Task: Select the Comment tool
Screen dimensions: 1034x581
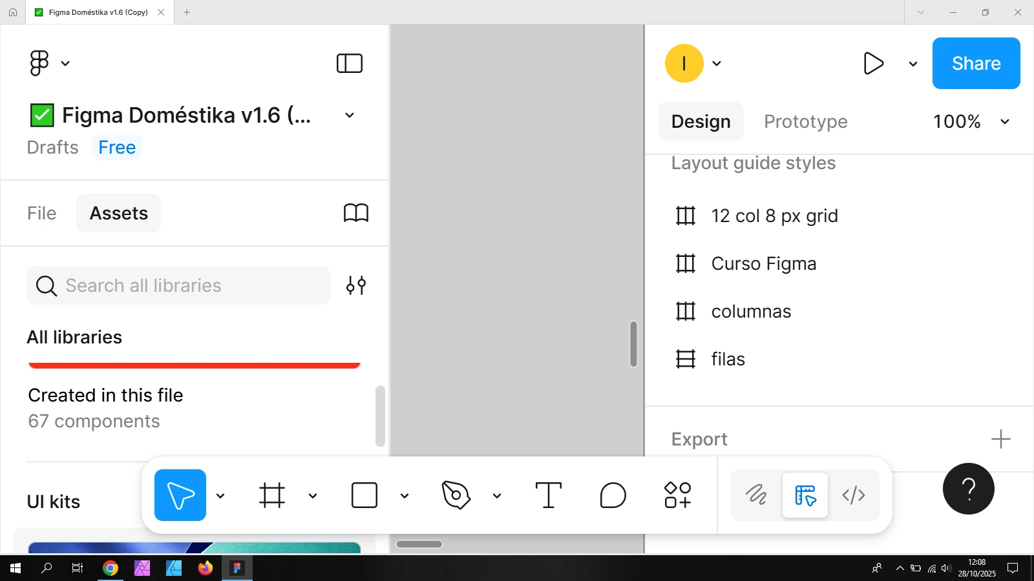Action: point(613,495)
